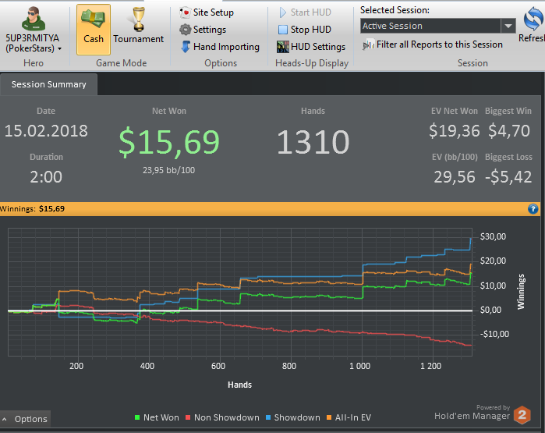Click the Hold'em Manager 2 logo
The image size is (545, 433).
click(x=483, y=413)
